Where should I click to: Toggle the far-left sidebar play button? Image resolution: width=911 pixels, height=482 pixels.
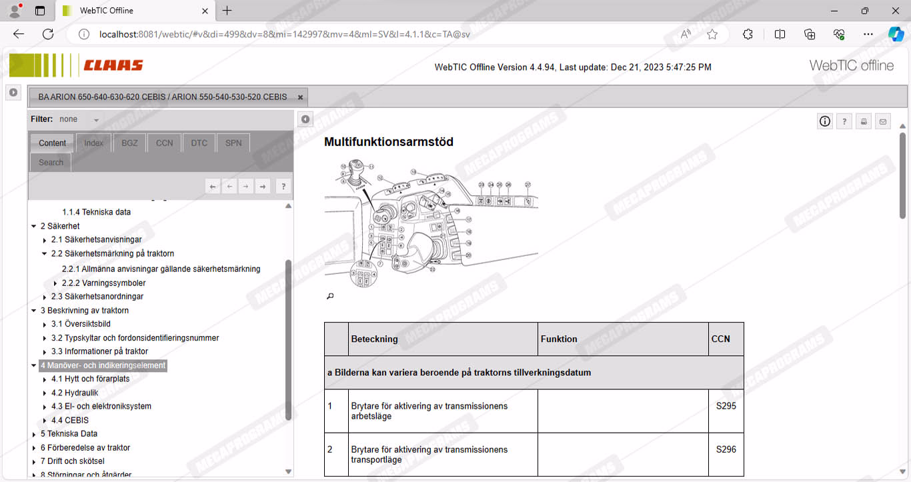[13, 93]
